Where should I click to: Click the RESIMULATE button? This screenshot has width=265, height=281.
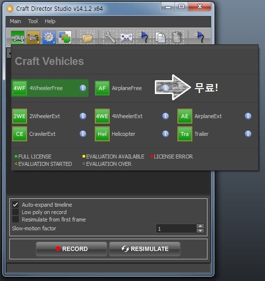145,249
